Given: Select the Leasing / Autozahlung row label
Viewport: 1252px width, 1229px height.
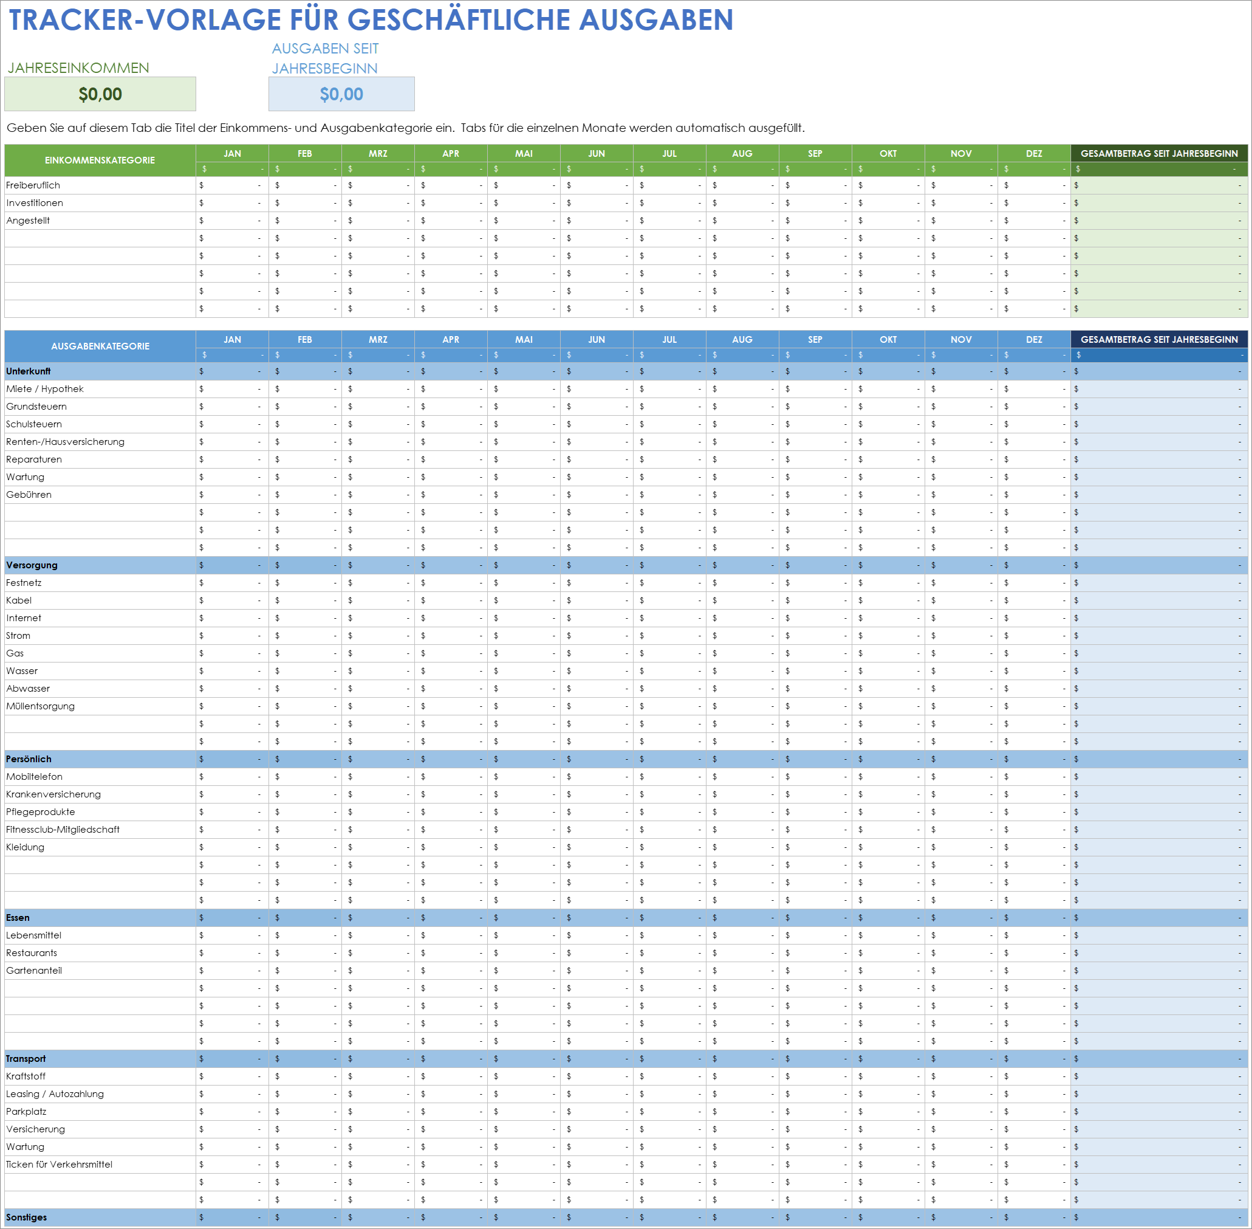Looking at the screenshot, I should point(100,1094).
